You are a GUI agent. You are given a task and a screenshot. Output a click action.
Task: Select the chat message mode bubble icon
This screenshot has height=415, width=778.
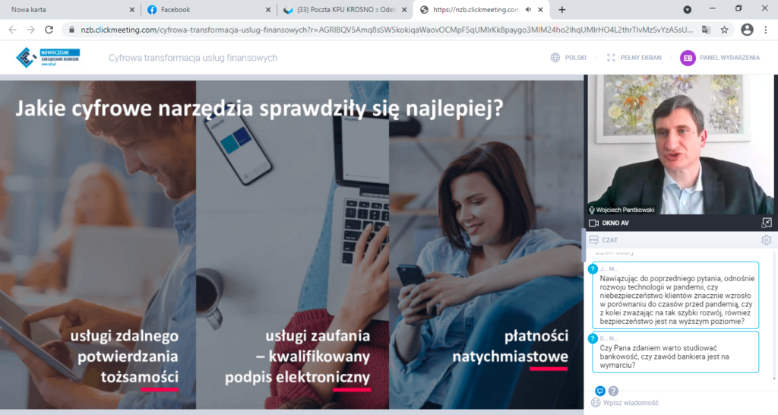pos(600,391)
